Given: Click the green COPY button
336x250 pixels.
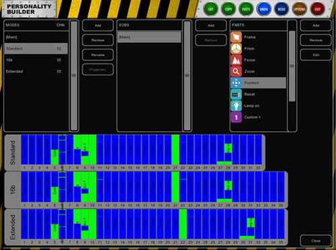Looking at the screenshot, I should (x=228, y=9).
